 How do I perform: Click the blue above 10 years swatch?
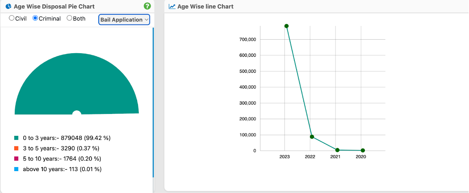[x=17, y=169]
